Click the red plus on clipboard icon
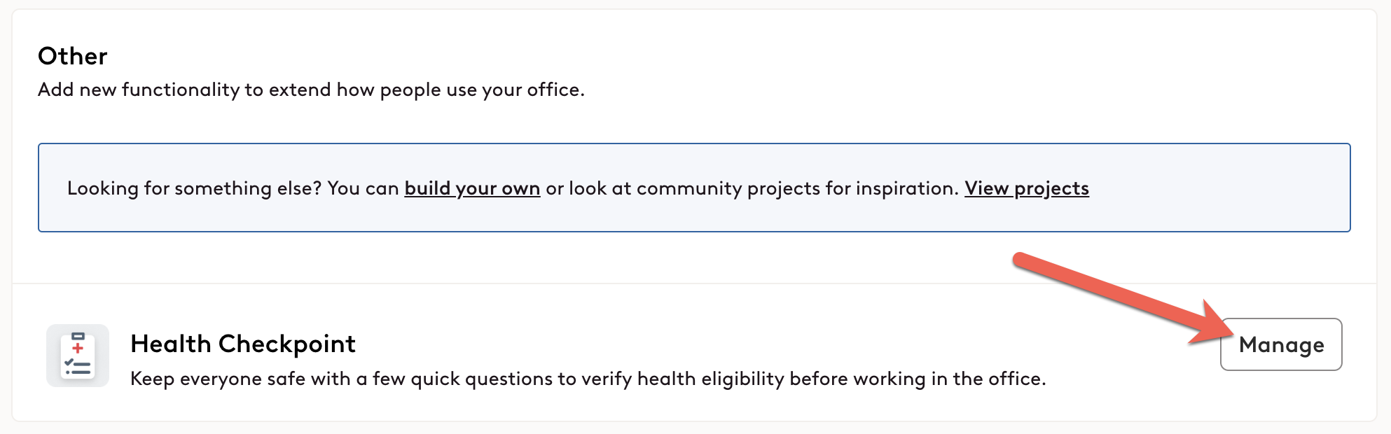 (78, 348)
